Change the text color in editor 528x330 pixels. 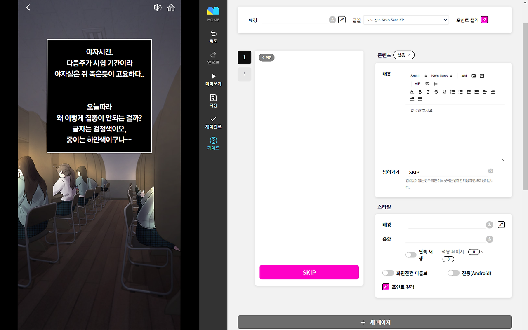click(x=412, y=91)
